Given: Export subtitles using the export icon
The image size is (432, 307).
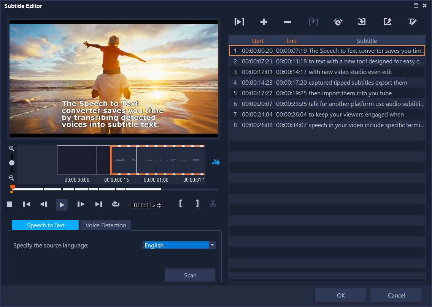Looking at the screenshot, I should click(388, 22).
